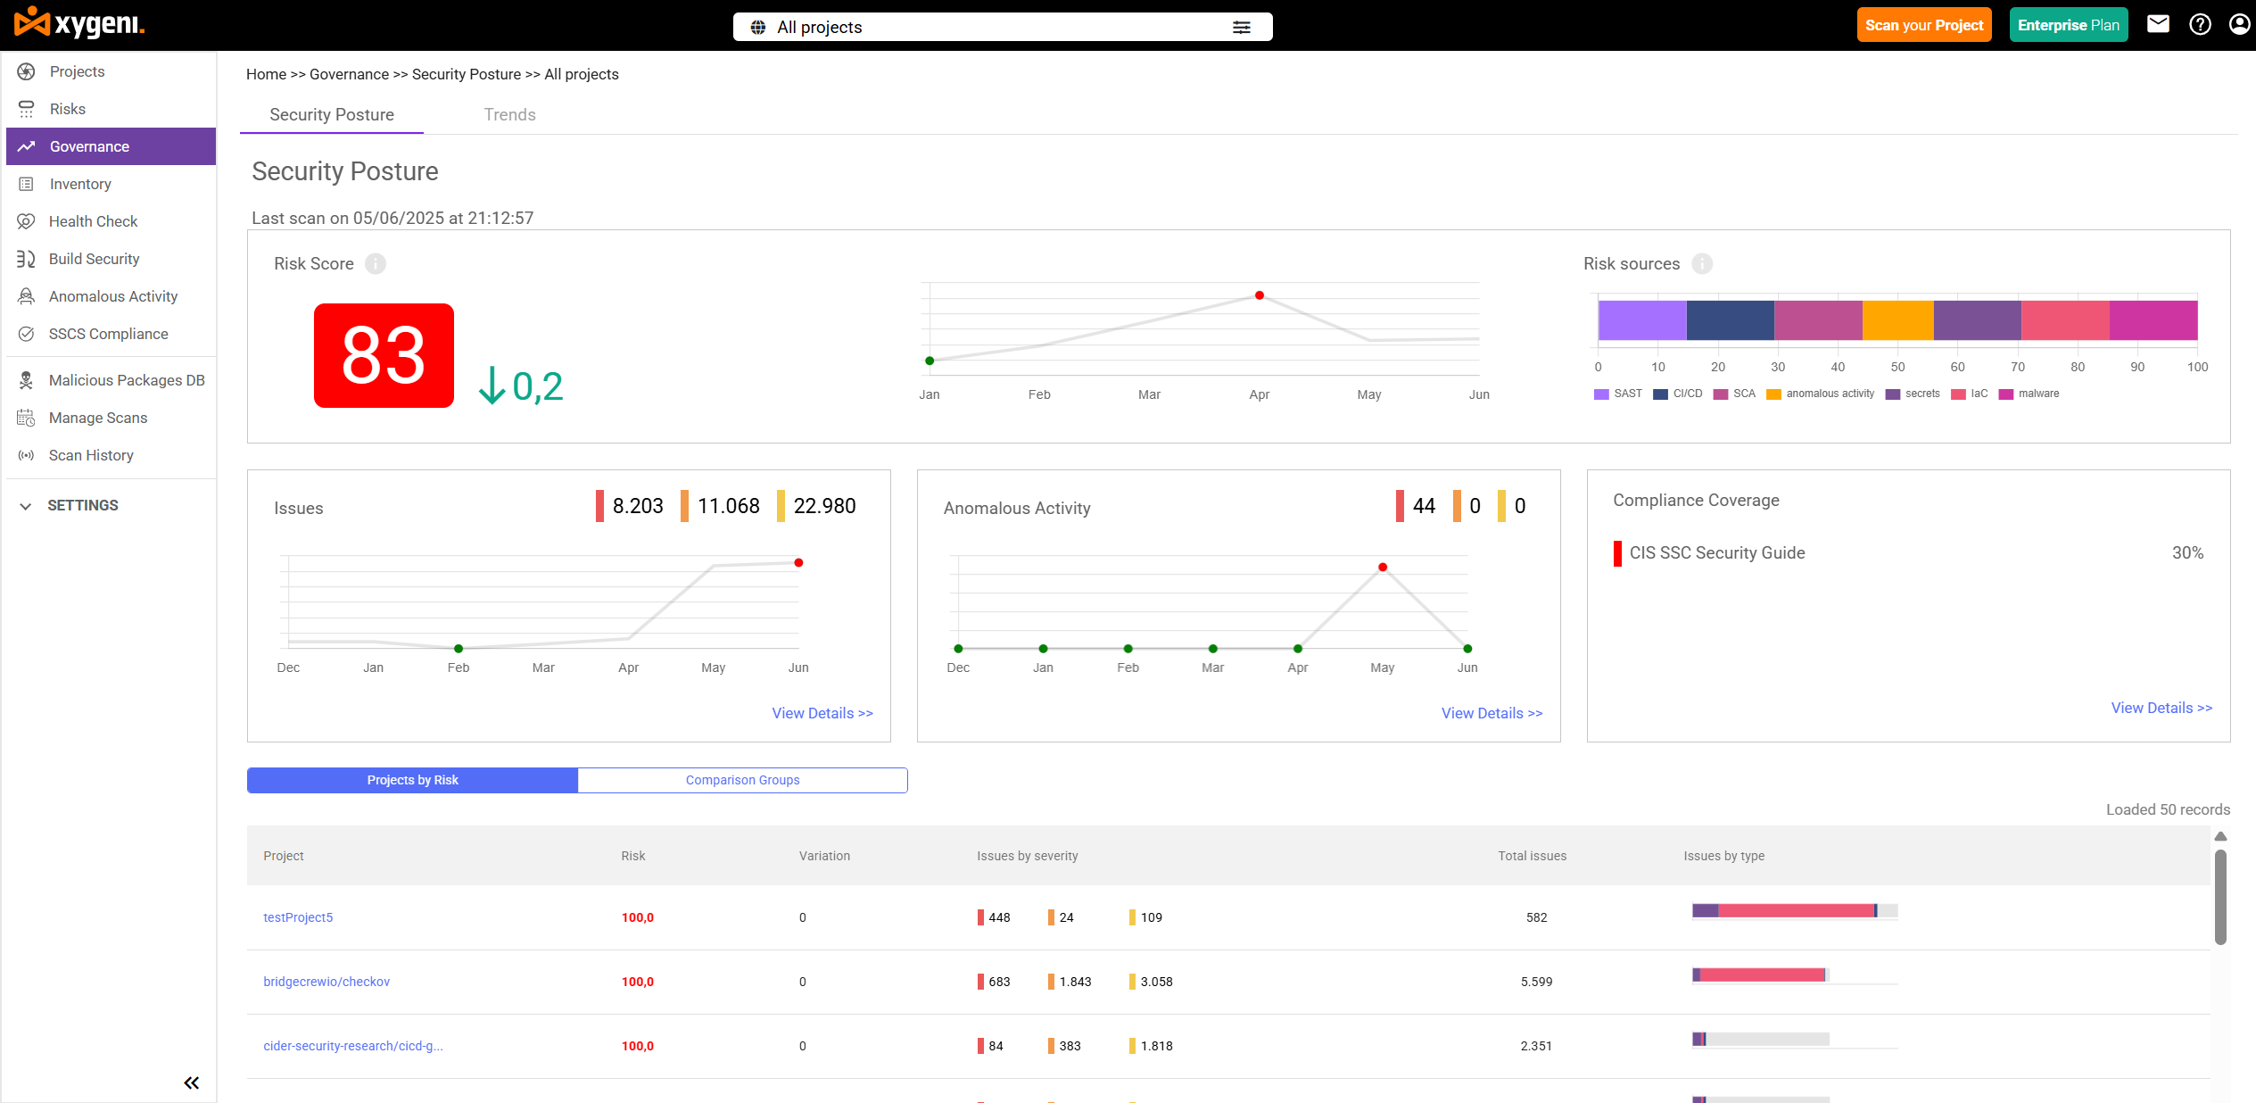Click the Xygeni logo
Image resolution: width=2256 pixels, height=1103 pixels.
pos(79,24)
